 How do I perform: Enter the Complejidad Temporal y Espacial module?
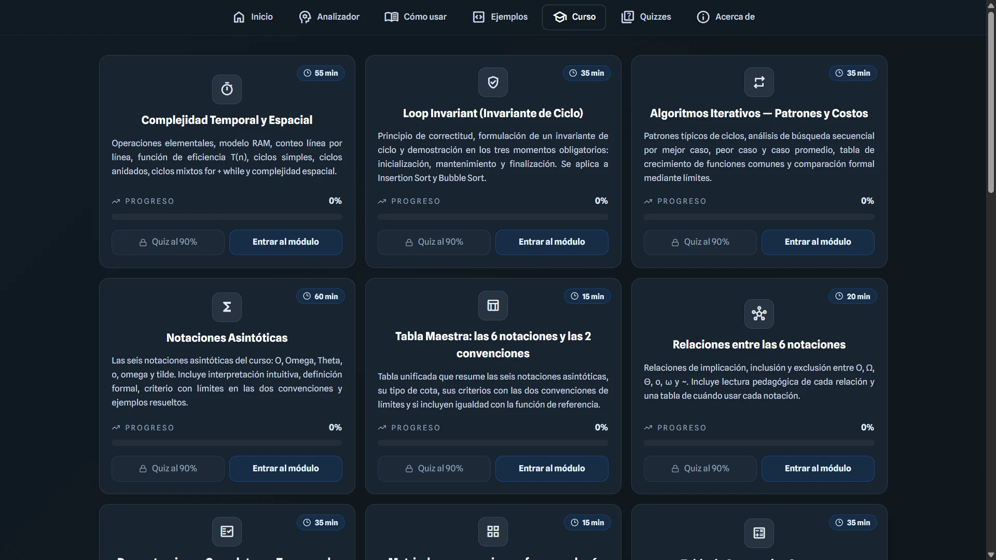click(x=286, y=242)
